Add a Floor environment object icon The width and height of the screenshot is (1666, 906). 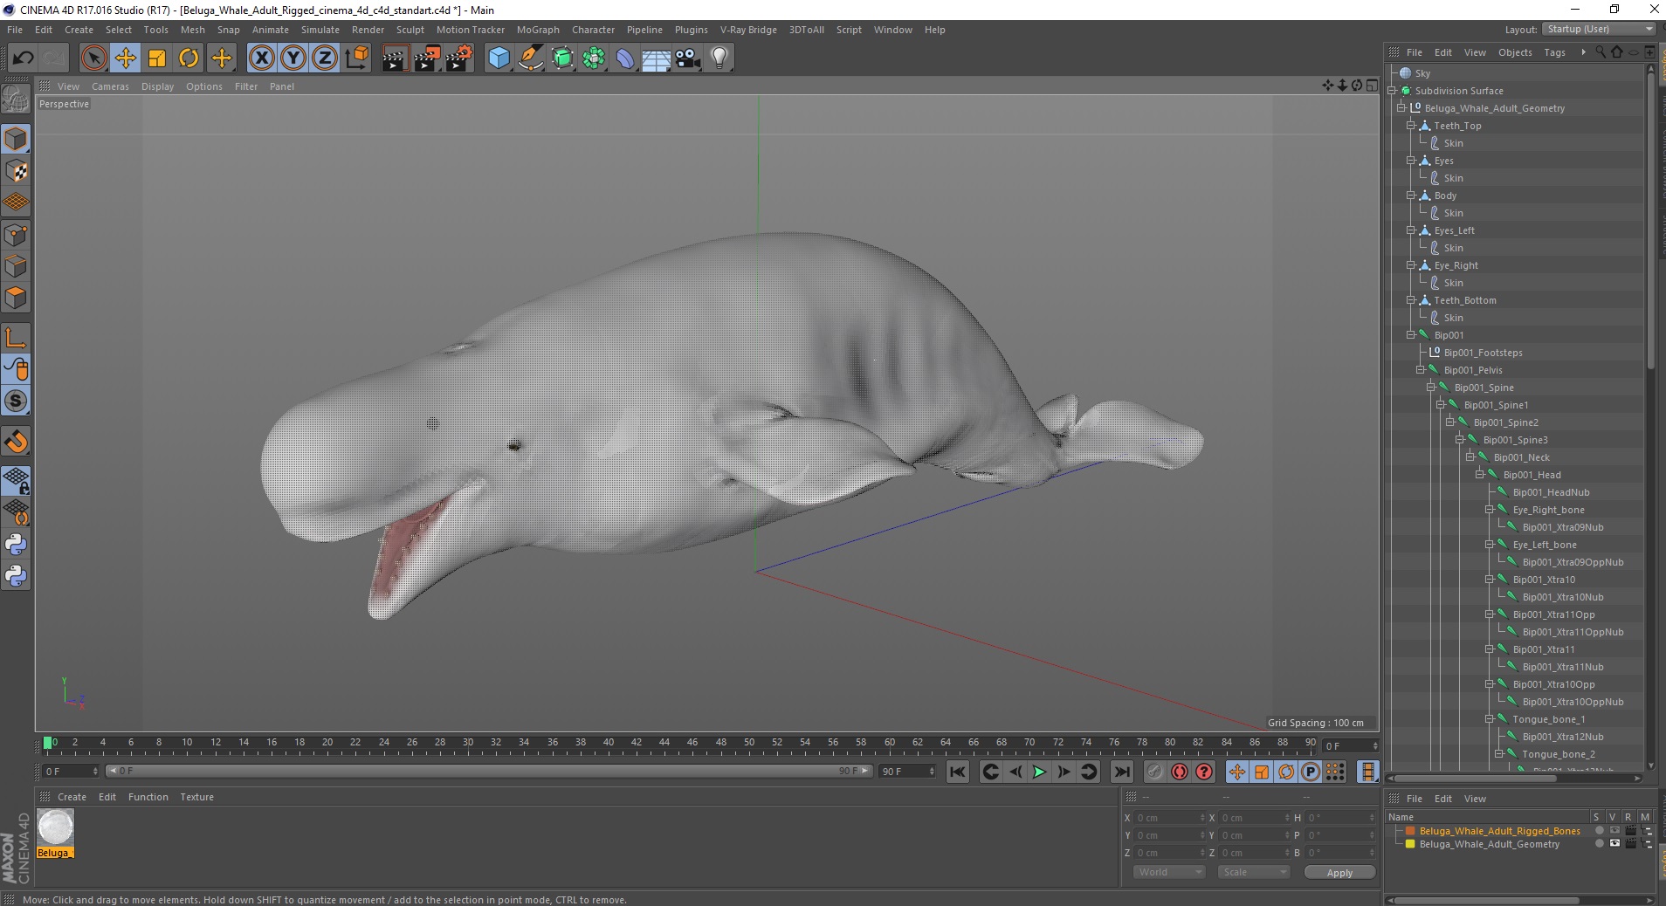(657, 58)
